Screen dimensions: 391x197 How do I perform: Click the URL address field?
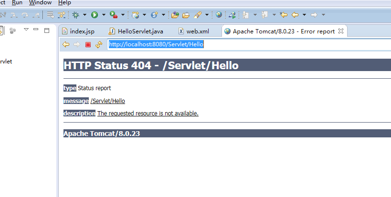249,44
